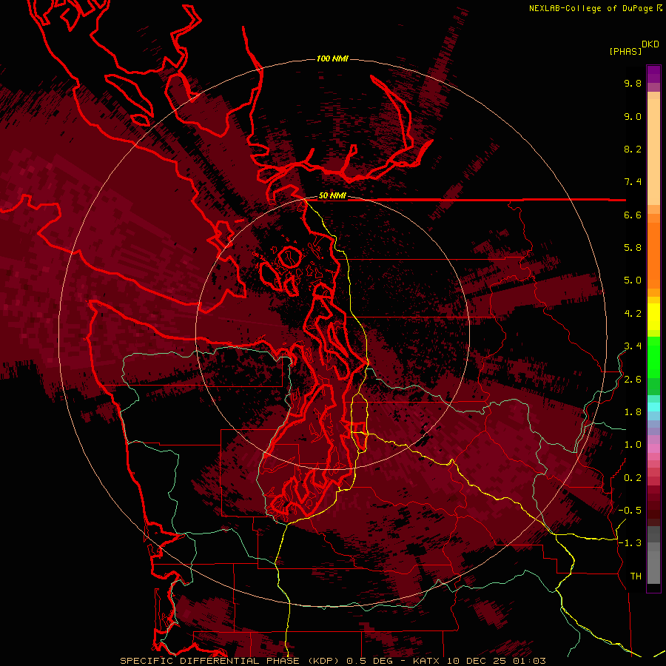This screenshot has height=666, width=666.
Task: Click the 7.4 legend value
Action: [x=633, y=182]
